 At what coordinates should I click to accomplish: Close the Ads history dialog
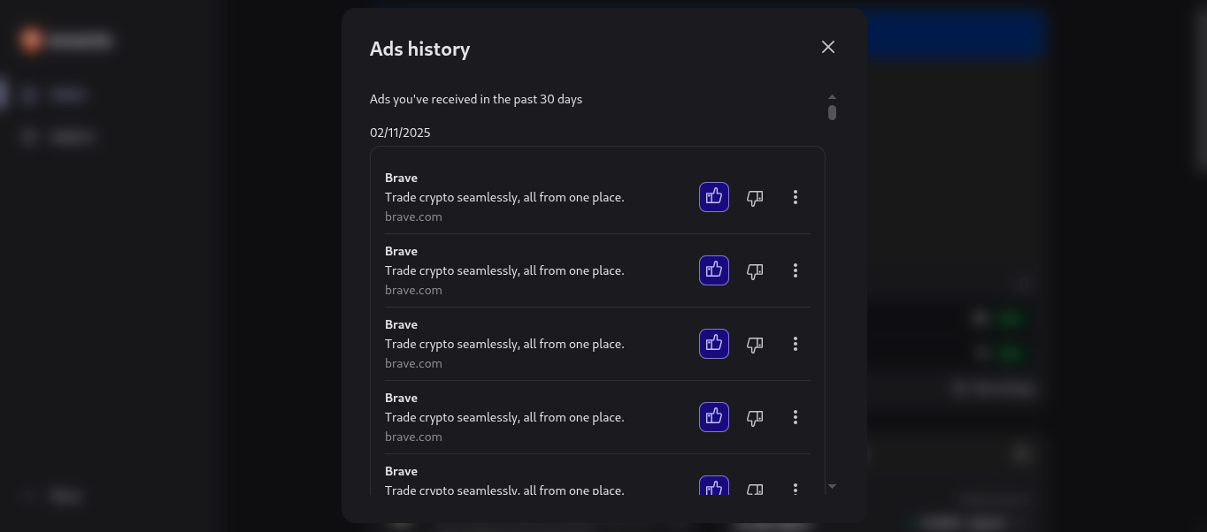[x=828, y=47]
